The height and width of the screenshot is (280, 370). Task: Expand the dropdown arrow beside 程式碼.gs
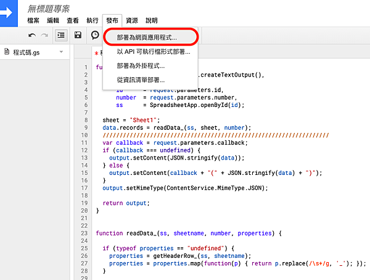pos(61,52)
